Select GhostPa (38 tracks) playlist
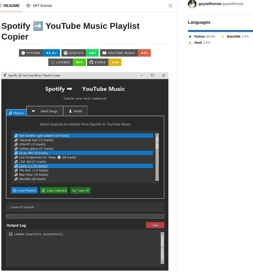Viewport: 253px width, 273px height. coord(83,179)
